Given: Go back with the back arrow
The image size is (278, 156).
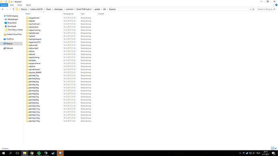Looking at the screenshot, I should point(3,9).
